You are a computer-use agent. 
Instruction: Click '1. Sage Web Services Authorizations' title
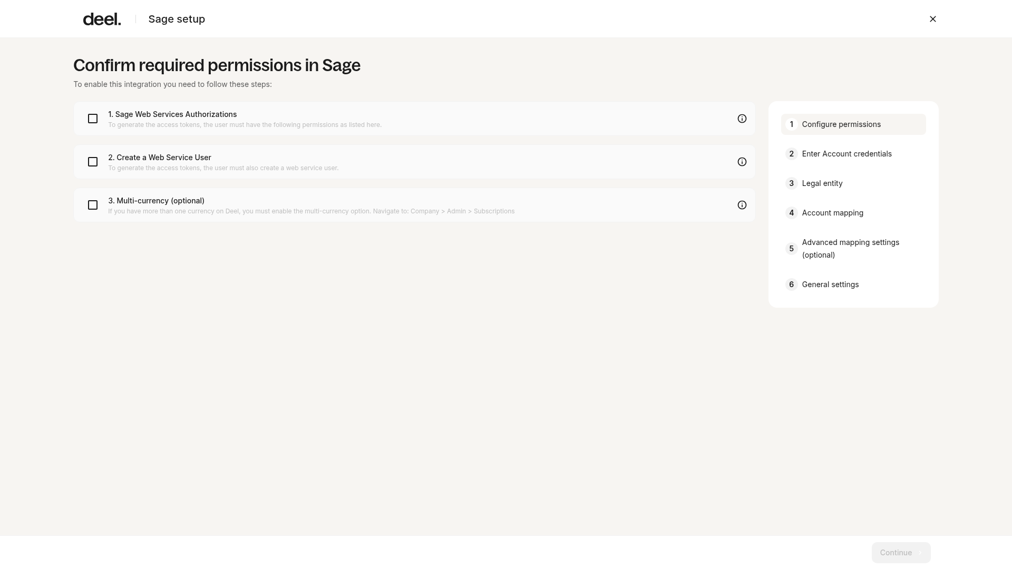172,114
